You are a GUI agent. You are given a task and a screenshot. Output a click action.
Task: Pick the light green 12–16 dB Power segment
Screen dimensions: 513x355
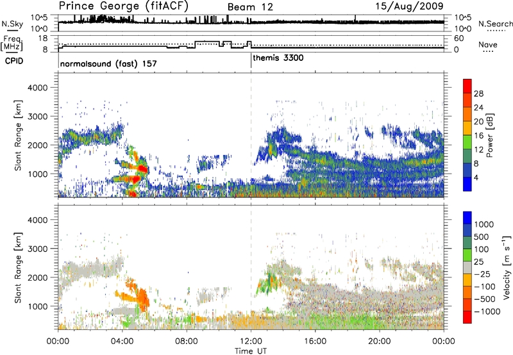tap(467, 142)
